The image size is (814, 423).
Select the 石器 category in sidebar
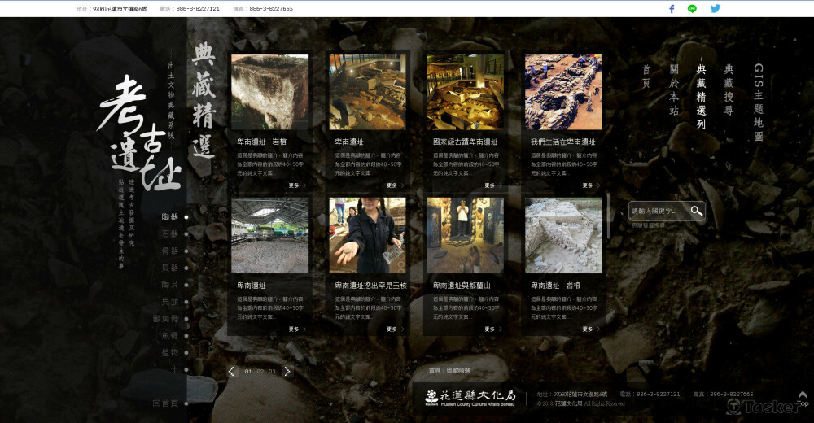tap(170, 234)
